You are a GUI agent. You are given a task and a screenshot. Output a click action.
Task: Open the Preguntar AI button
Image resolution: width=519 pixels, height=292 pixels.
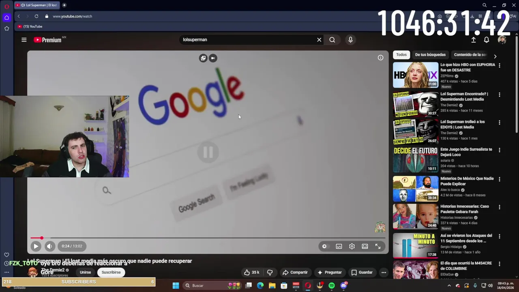click(x=330, y=273)
